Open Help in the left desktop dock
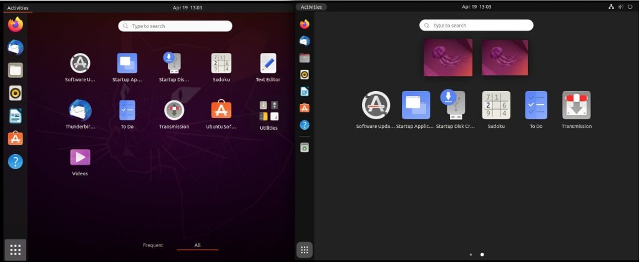 click(16, 162)
